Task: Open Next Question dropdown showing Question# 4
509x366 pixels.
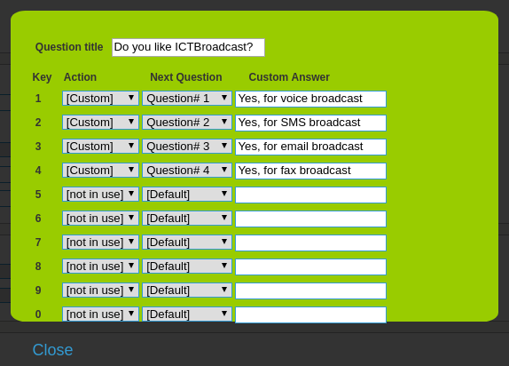Action: click(x=187, y=171)
